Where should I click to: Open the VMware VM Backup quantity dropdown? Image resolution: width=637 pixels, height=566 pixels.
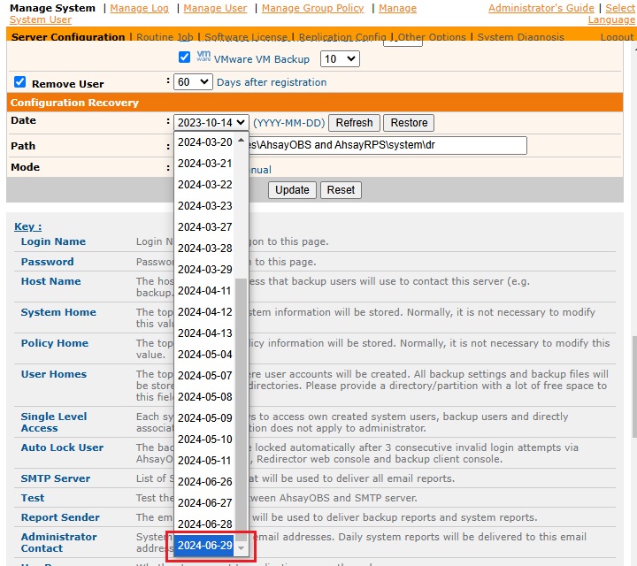(x=340, y=59)
